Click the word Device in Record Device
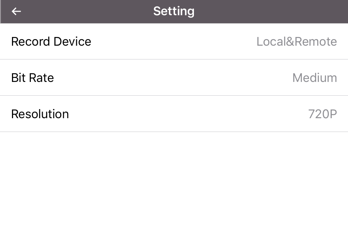The width and height of the screenshot is (348, 232). (72, 42)
